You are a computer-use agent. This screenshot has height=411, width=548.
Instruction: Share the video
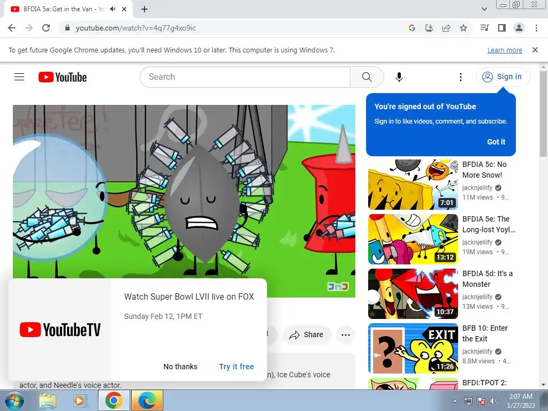tap(307, 335)
